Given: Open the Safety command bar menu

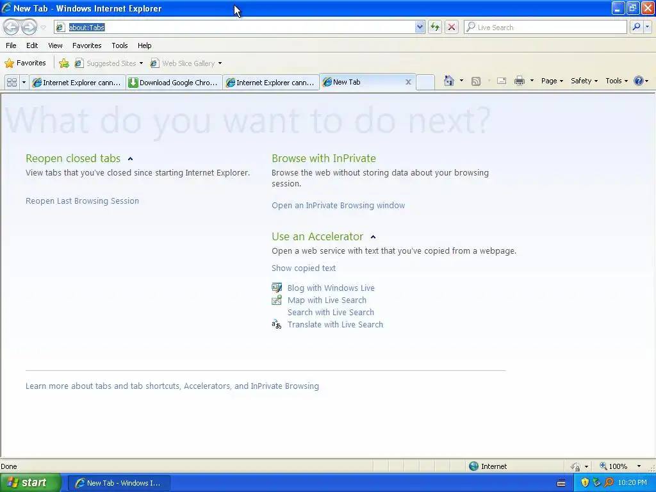Looking at the screenshot, I should (584, 81).
